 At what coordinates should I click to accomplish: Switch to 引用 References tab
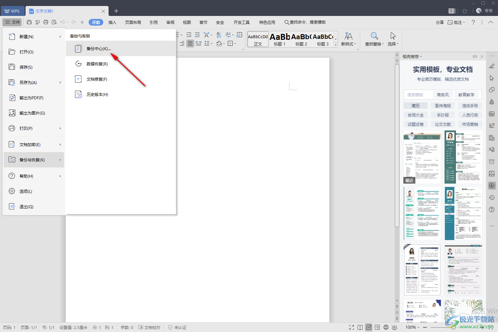tap(154, 22)
